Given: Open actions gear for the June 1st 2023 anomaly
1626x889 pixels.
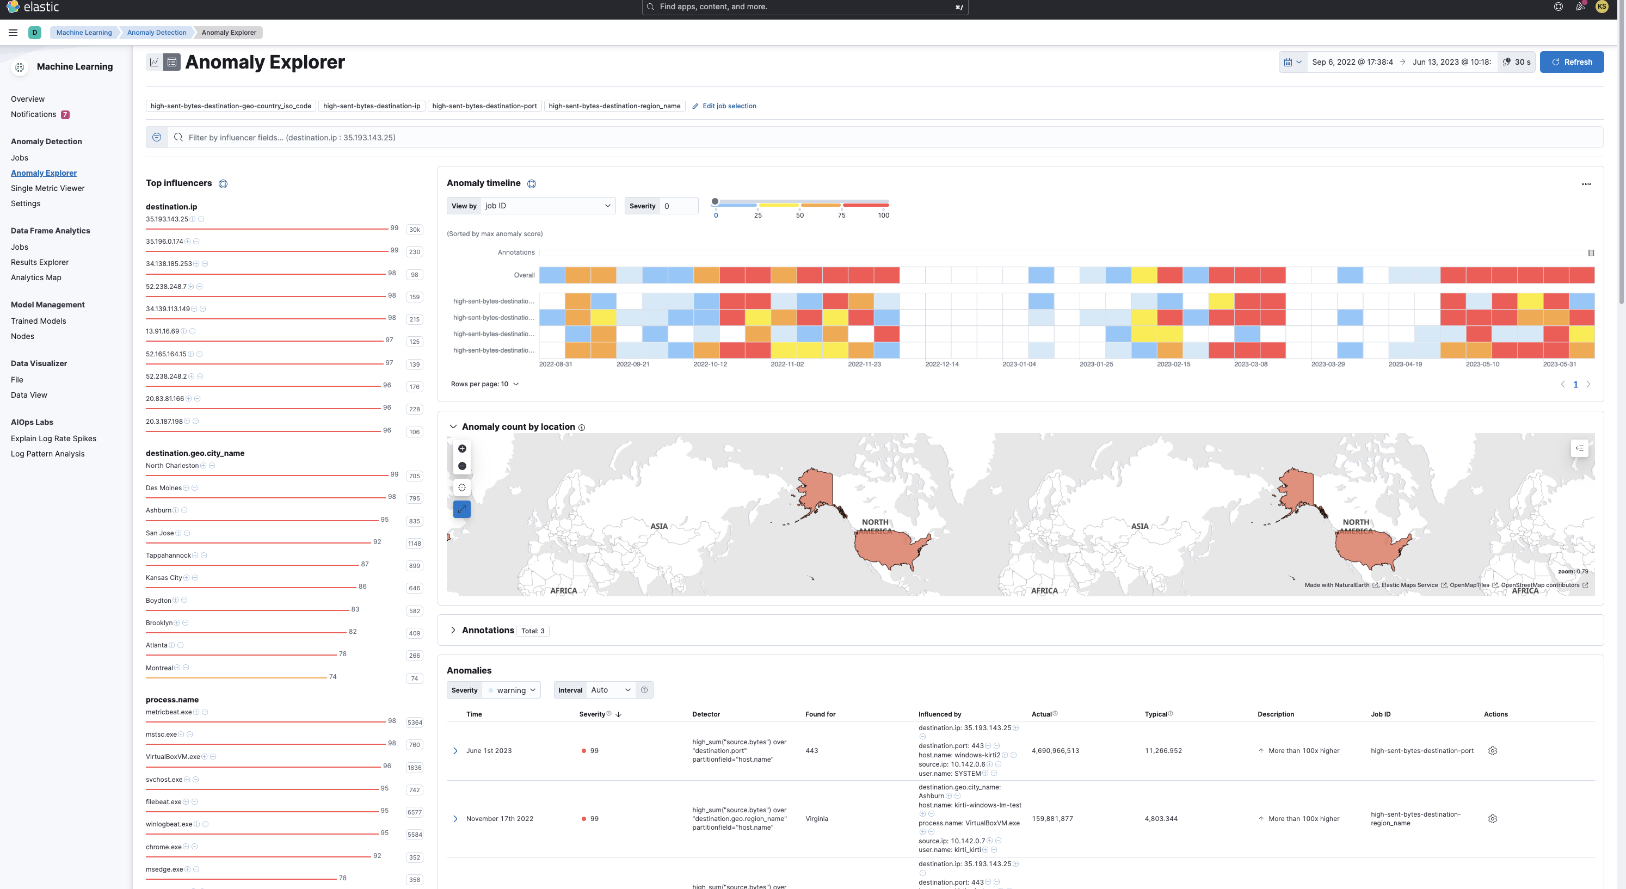Looking at the screenshot, I should 1493,751.
